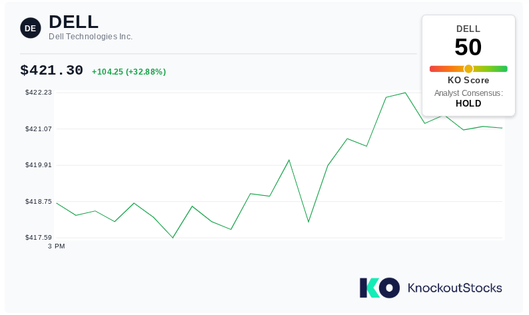Click the $418.75 axis label
This screenshot has height=315, width=529.
pyautogui.click(x=39, y=202)
